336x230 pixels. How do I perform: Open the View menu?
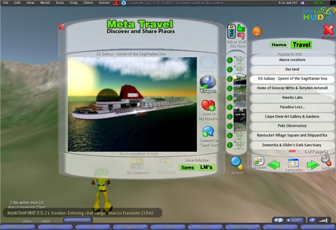point(30,3)
